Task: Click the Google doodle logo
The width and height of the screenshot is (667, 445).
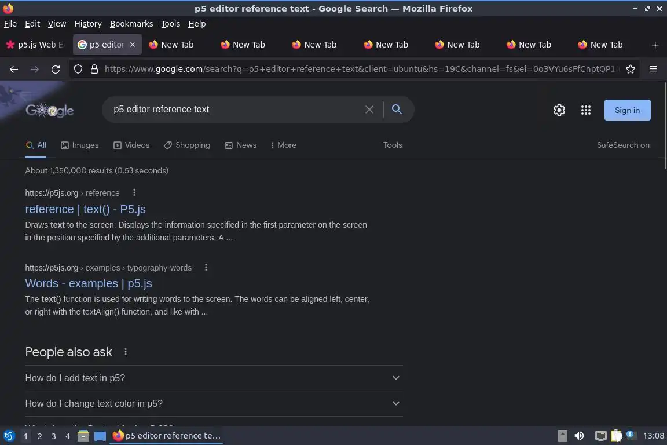Action: tap(49, 111)
